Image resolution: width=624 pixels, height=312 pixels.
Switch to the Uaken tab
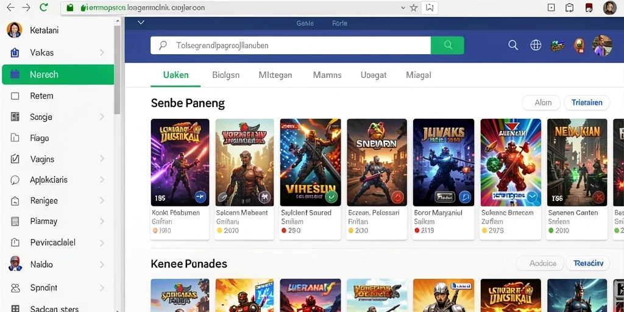pos(176,75)
